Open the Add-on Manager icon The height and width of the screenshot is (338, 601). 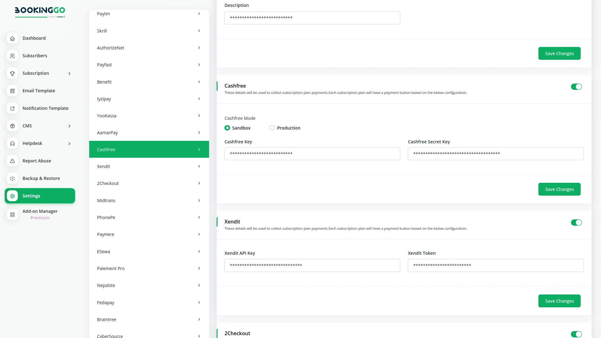tap(13, 215)
